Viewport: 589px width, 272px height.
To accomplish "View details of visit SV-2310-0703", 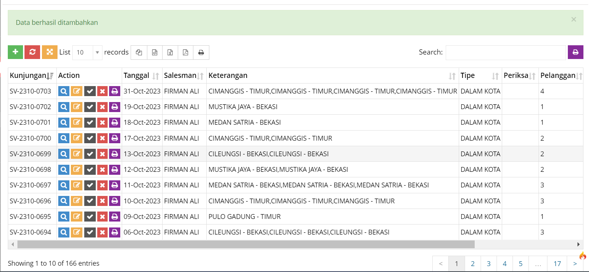I will coord(64,91).
